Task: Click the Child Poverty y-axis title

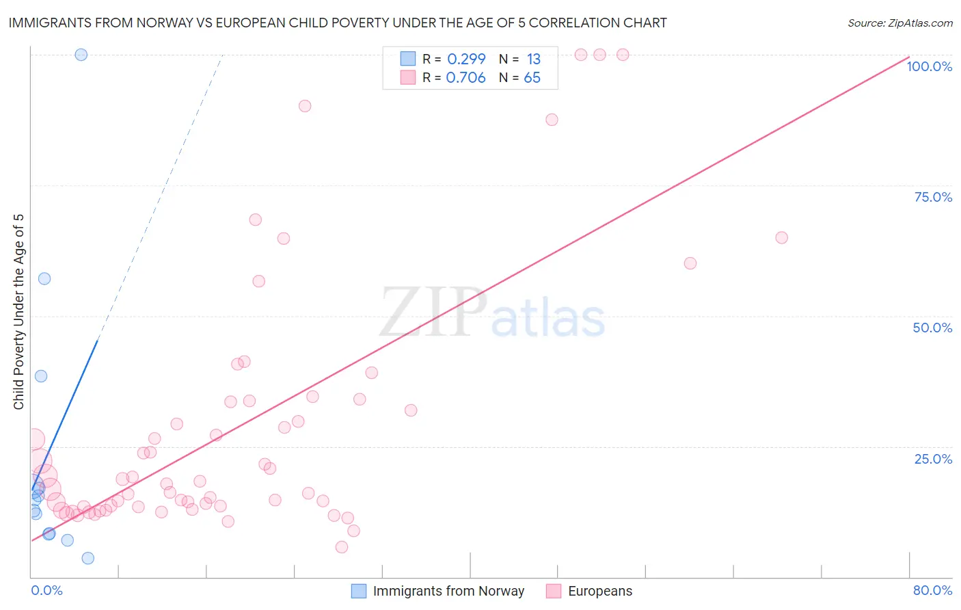Action: (18, 312)
